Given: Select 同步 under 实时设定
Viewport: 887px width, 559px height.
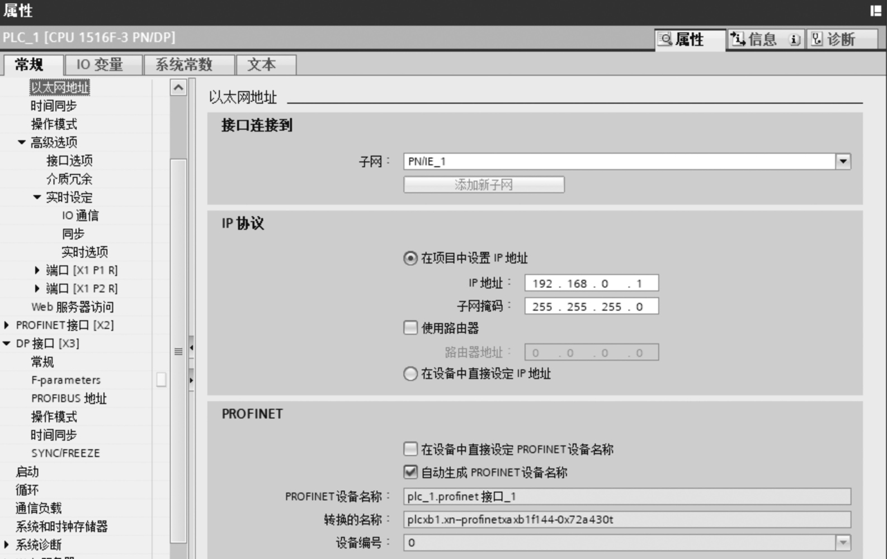Looking at the screenshot, I should [73, 234].
